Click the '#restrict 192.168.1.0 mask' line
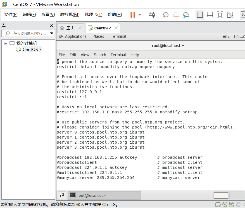The height and width of the screenshot is (208, 245). tap(127, 112)
